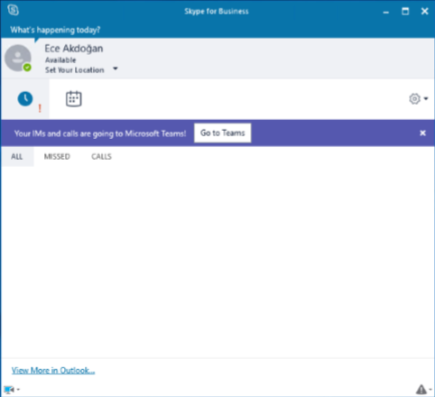Click the 'What's happening today?' note field
The height and width of the screenshot is (397, 435).
(x=55, y=30)
